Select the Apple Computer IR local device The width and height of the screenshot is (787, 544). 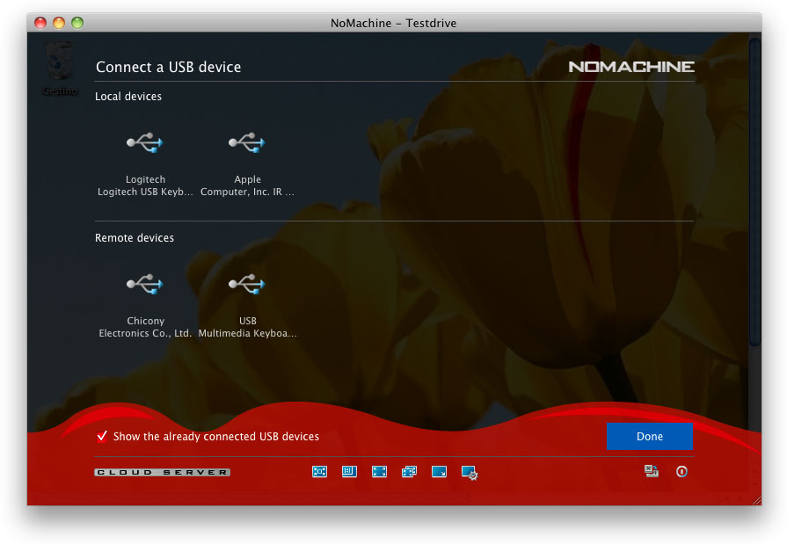click(247, 142)
